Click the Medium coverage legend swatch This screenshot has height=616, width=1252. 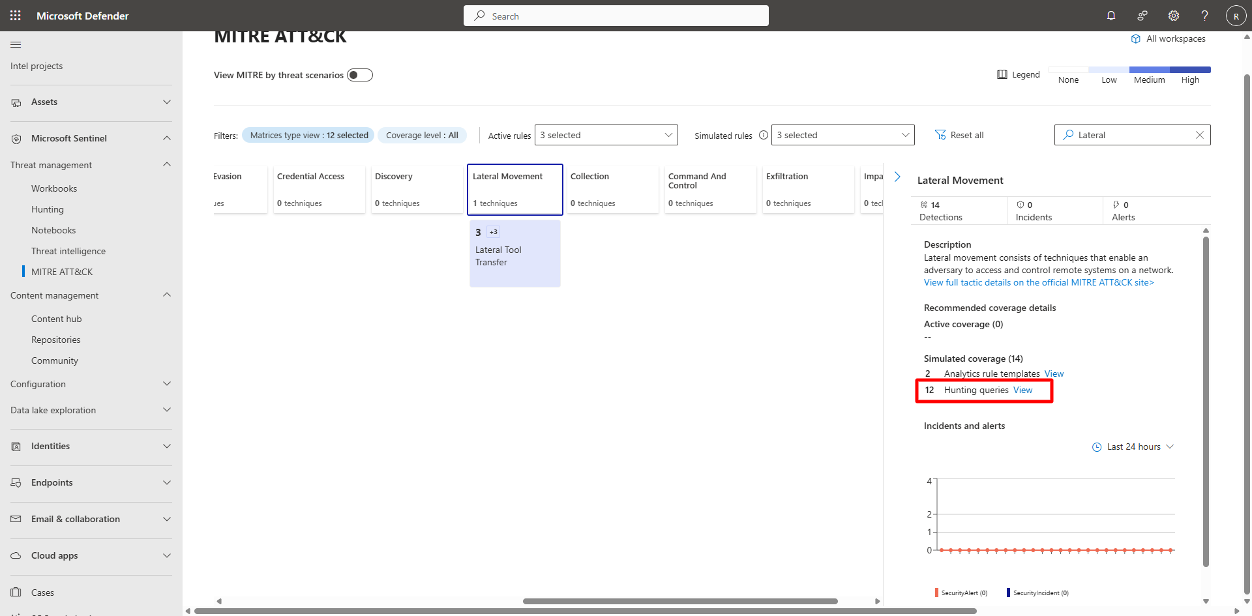tap(1150, 70)
